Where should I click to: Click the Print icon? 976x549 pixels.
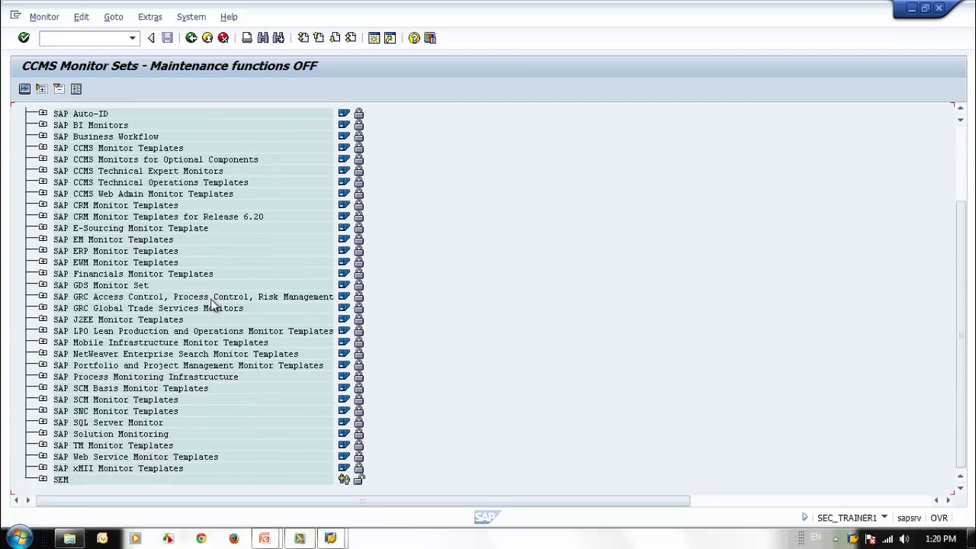point(247,38)
